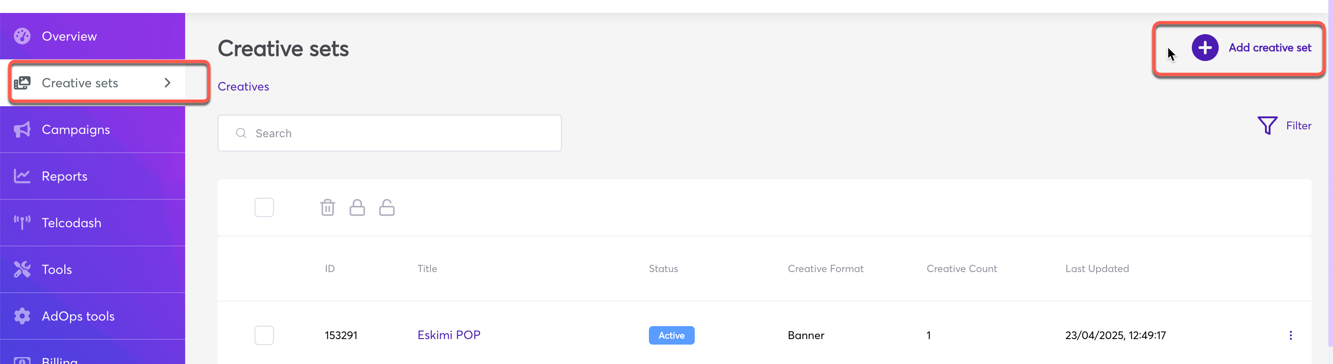Select the Eskimi POP row checkbox
1333x364 pixels.
[x=264, y=335]
